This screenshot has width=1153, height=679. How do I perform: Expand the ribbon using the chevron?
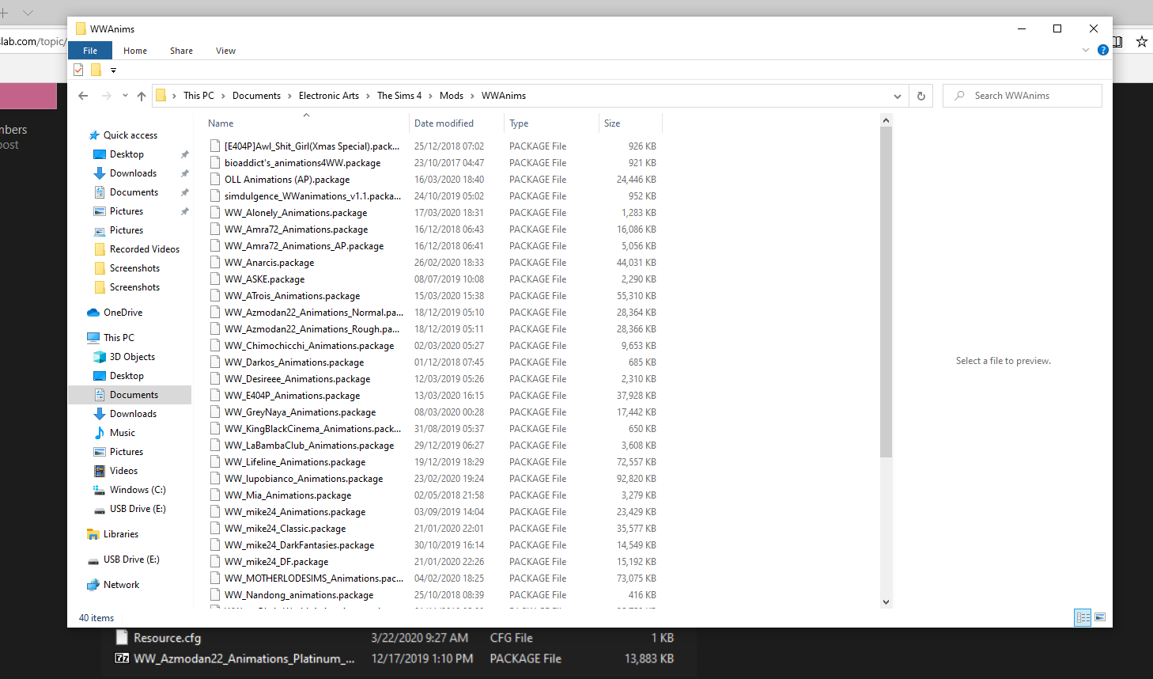coord(1086,50)
